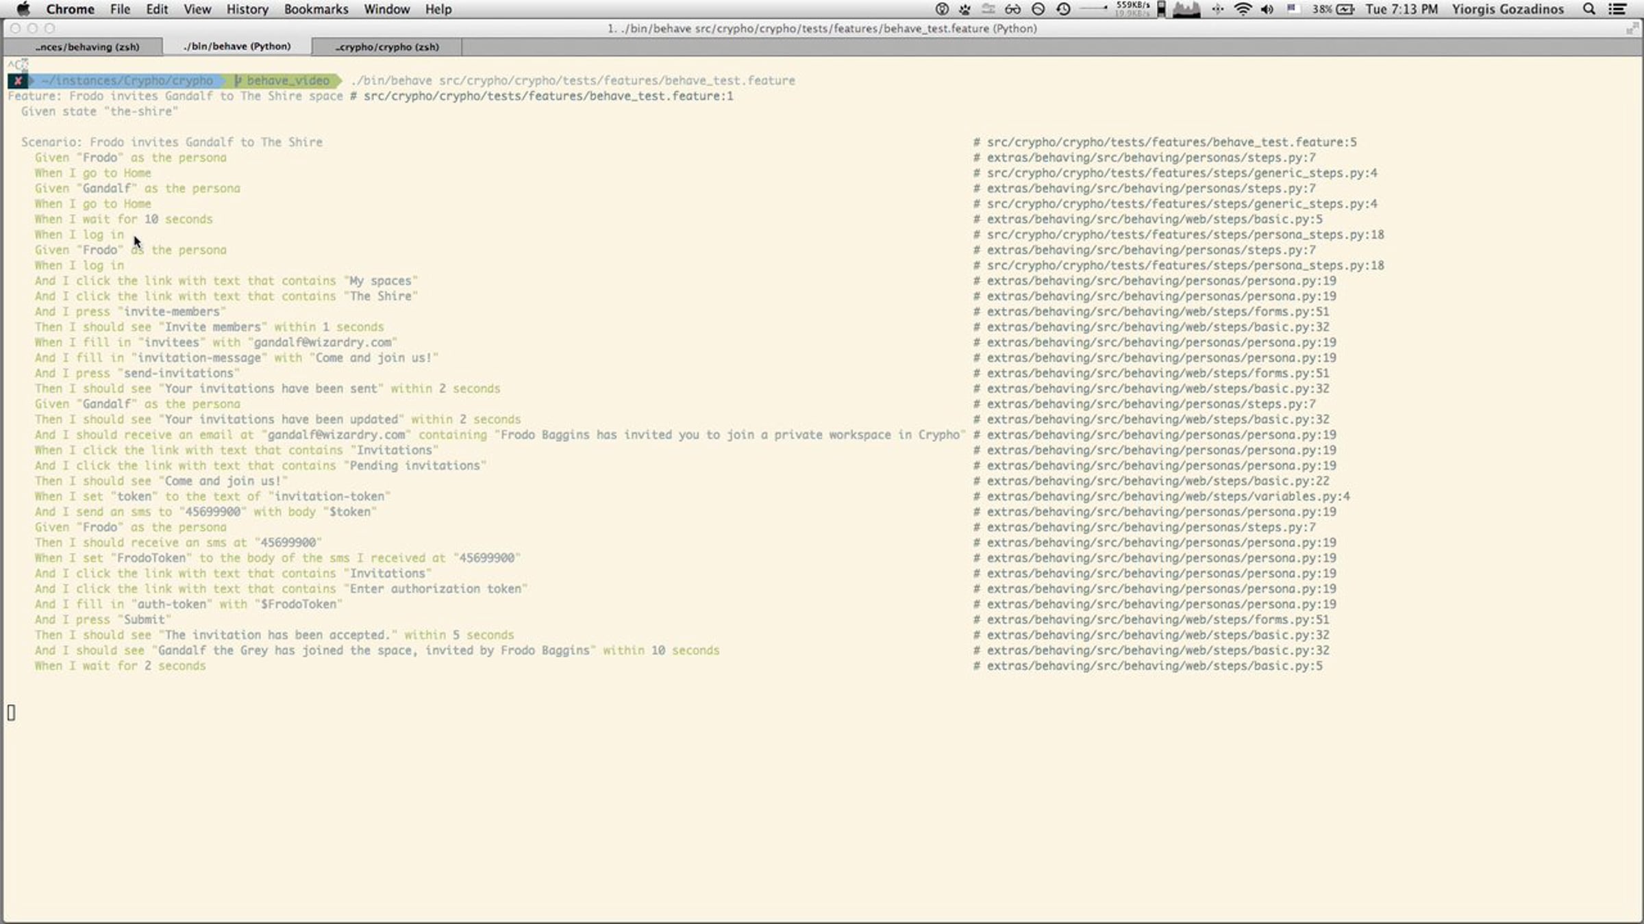This screenshot has width=1644, height=924.
Task: Click the 'send an sms to "45699900"' step
Action: coord(206,512)
